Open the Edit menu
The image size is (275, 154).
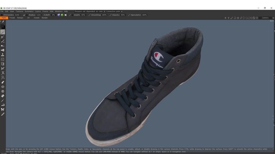(7, 11)
